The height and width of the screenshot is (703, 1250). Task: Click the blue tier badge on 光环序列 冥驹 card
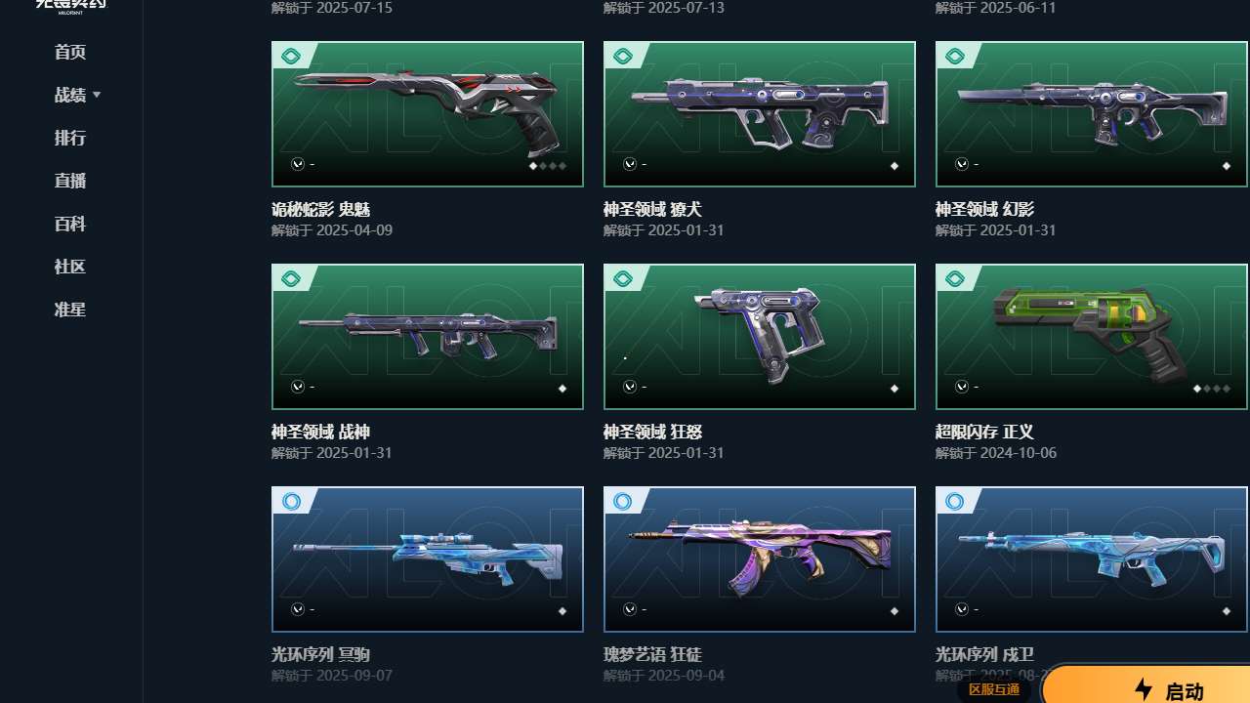(x=291, y=502)
